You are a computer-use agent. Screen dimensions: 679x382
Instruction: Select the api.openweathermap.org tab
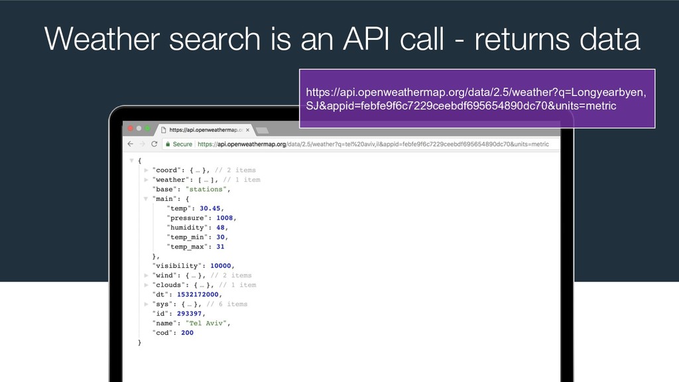[205, 130]
